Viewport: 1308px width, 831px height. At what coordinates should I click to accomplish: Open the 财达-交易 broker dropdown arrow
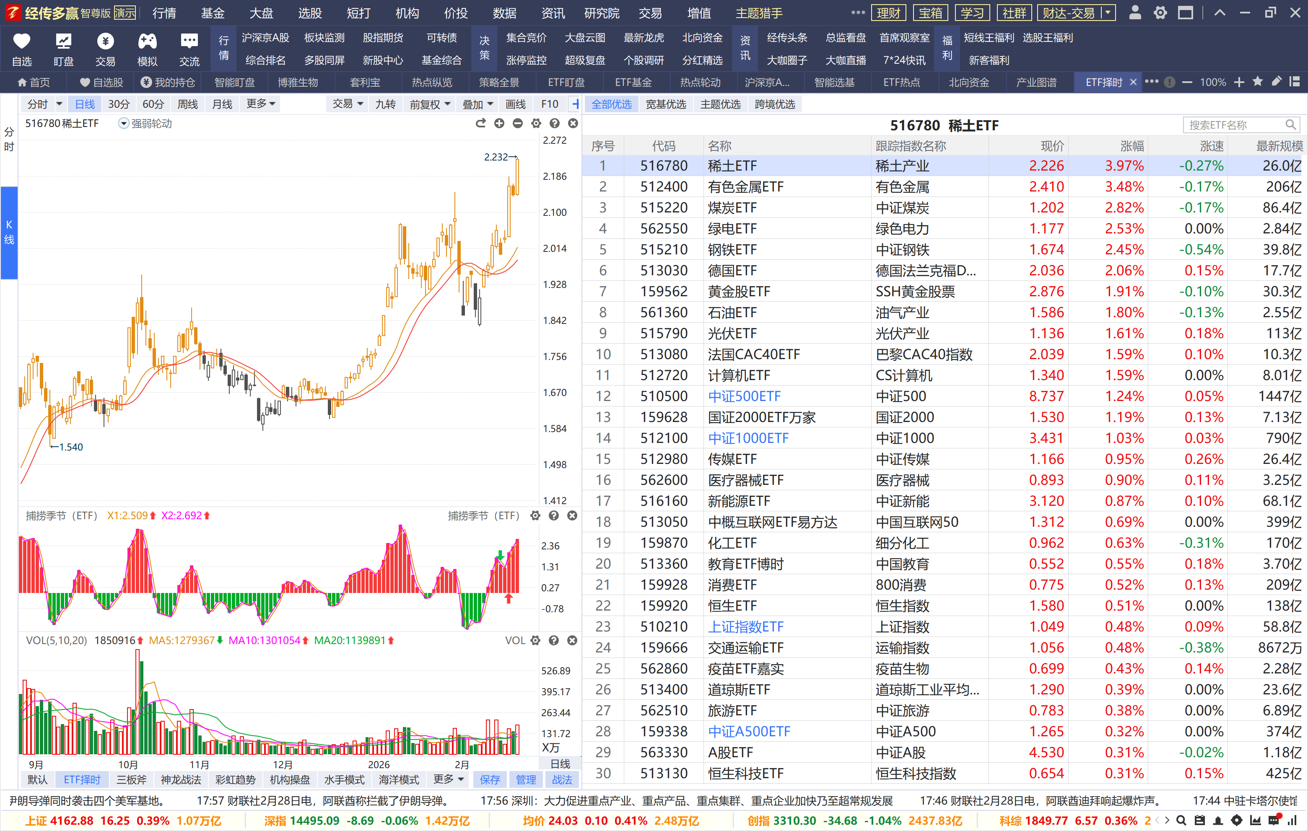pos(1108,13)
